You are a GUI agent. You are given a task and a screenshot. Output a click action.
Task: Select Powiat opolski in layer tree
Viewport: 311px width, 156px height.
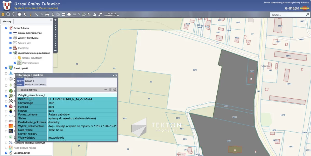(20, 68)
